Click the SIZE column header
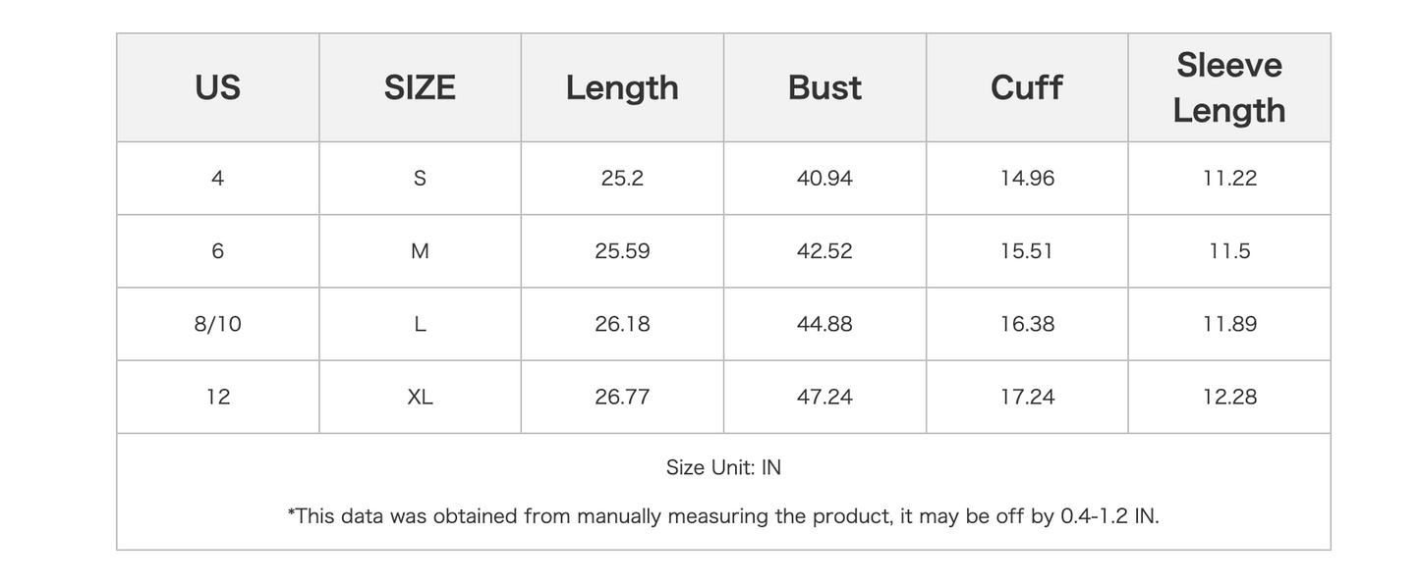 click(420, 87)
